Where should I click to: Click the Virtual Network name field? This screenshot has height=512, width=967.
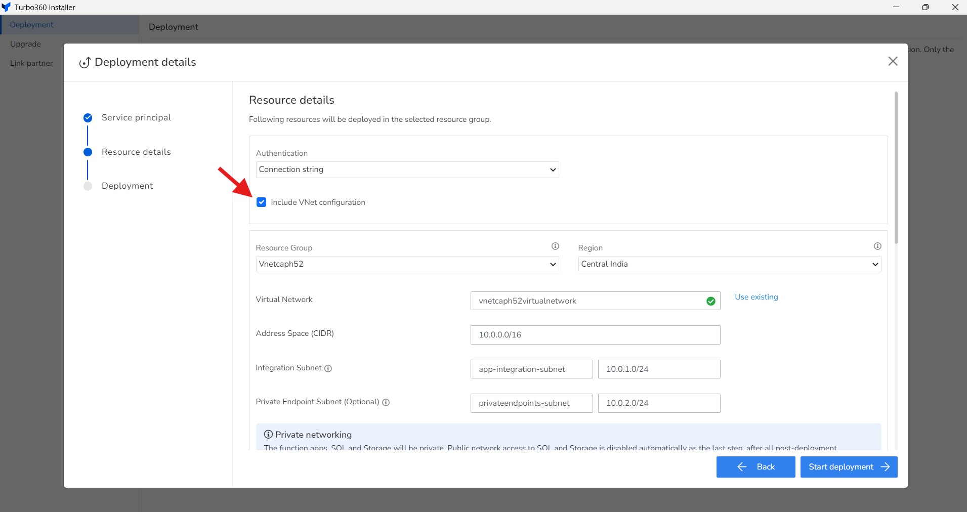tap(595, 301)
